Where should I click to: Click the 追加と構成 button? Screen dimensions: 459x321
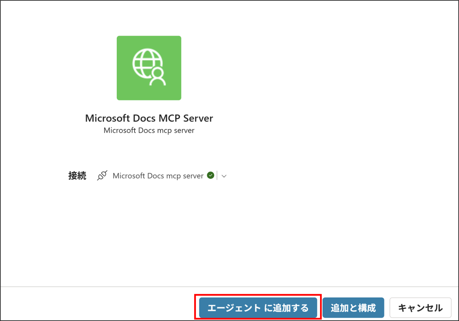353,308
